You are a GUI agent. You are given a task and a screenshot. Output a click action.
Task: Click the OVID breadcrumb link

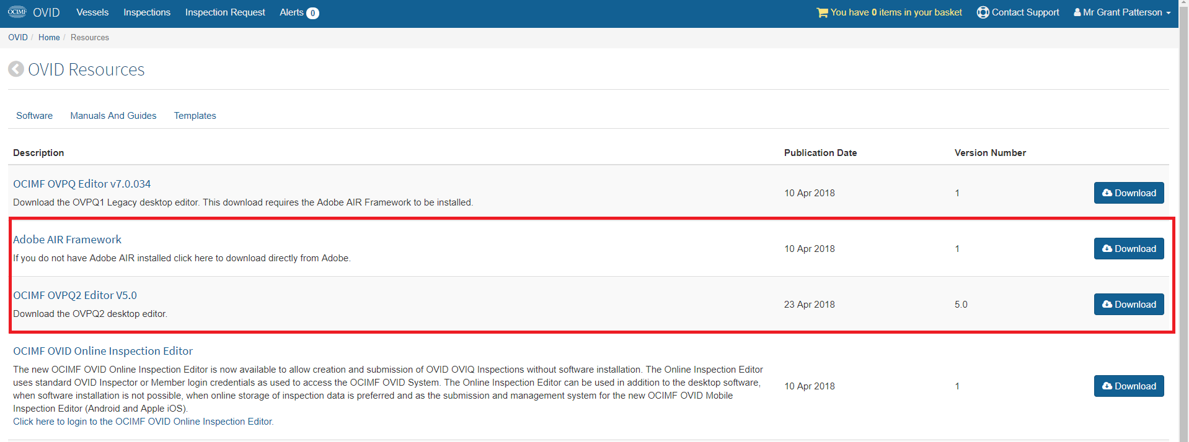tap(18, 37)
